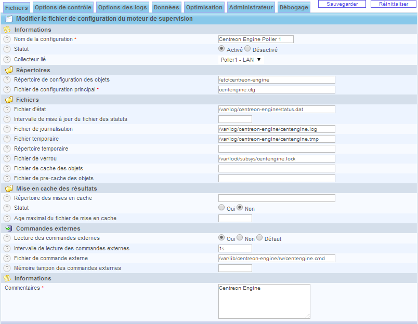Show help for Fichier de commande externe
Viewport: 418px width, 324px height.
click(x=7, y=258)
